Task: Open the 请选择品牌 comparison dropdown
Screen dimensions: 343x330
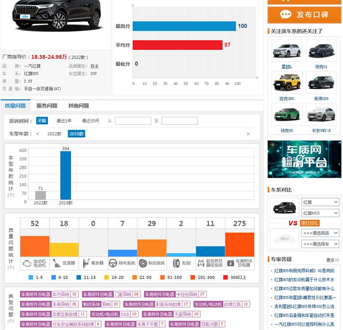Action: tap(320, 233)
